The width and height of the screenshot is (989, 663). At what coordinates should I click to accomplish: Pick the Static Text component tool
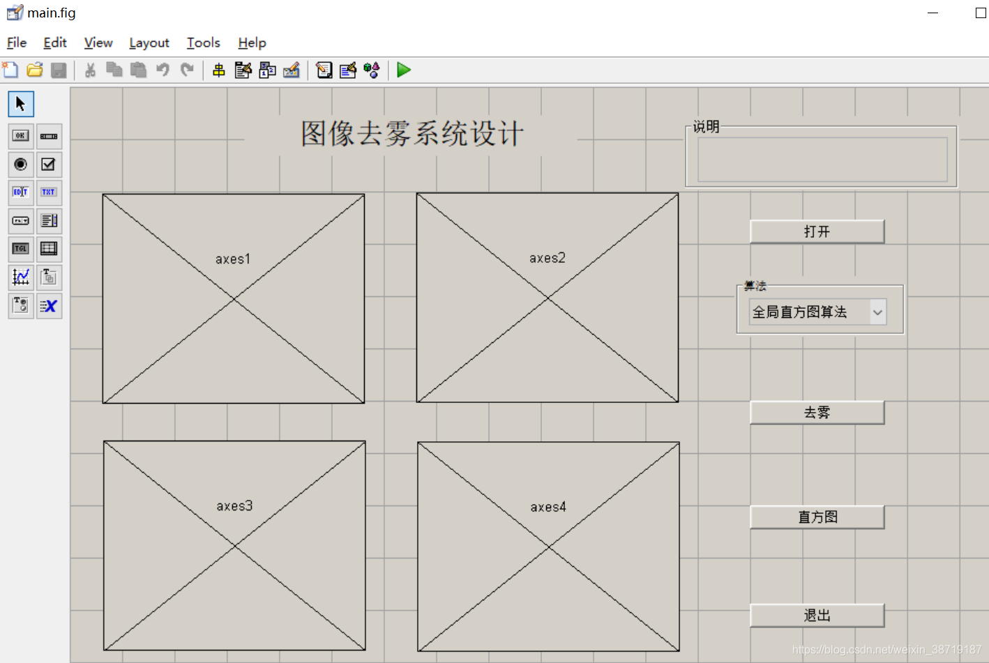(x=49, y=192)
